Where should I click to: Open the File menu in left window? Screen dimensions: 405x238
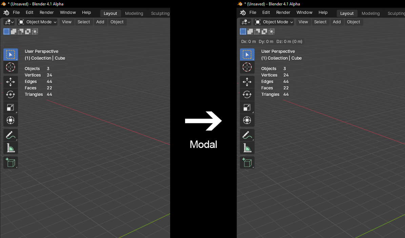16,13
